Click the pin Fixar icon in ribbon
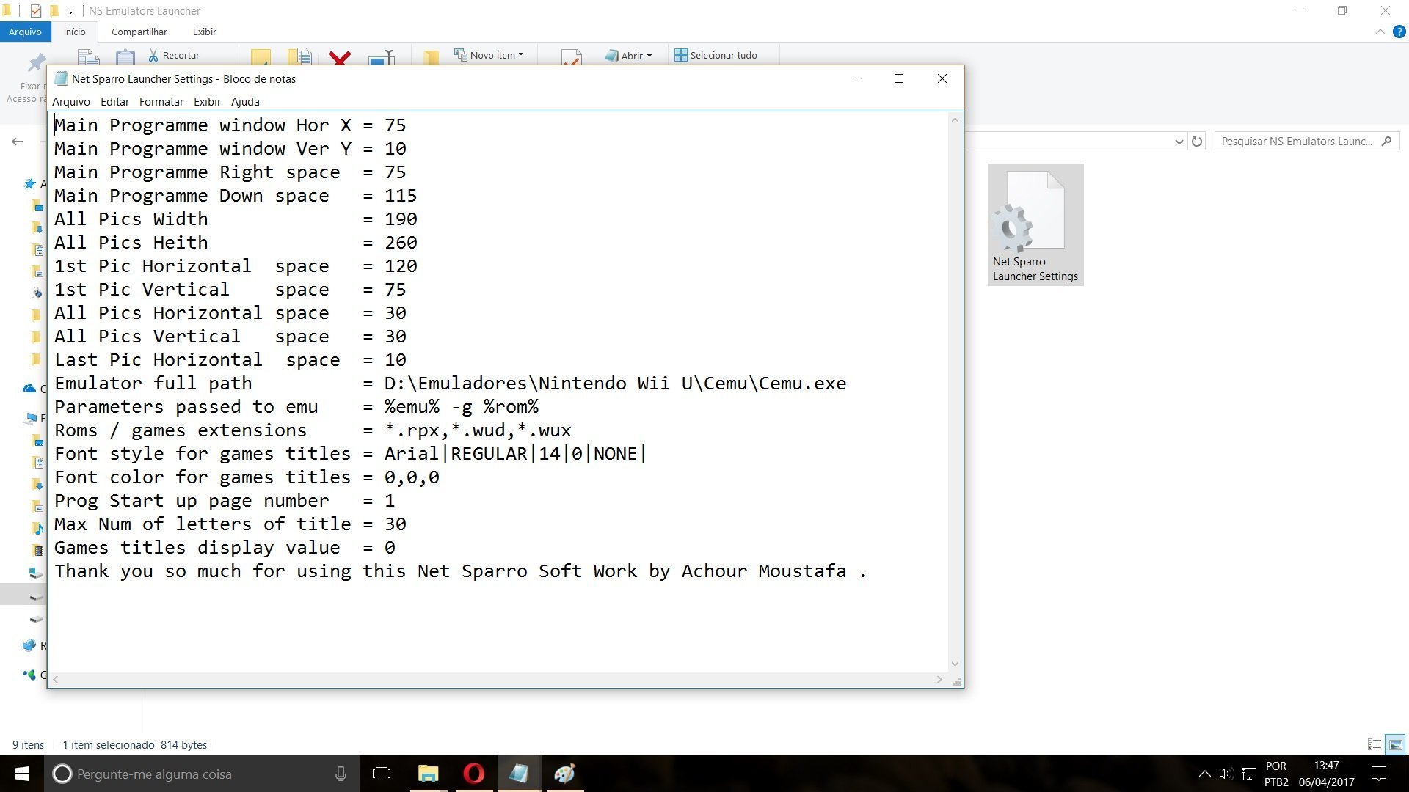1409x792 pixels. point(36,62)
